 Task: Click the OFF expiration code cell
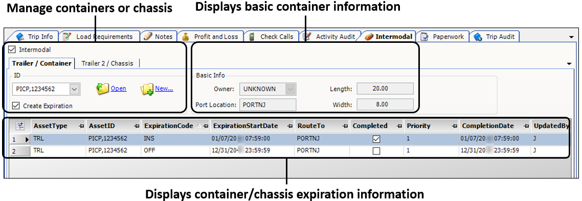tap(175, 150)
